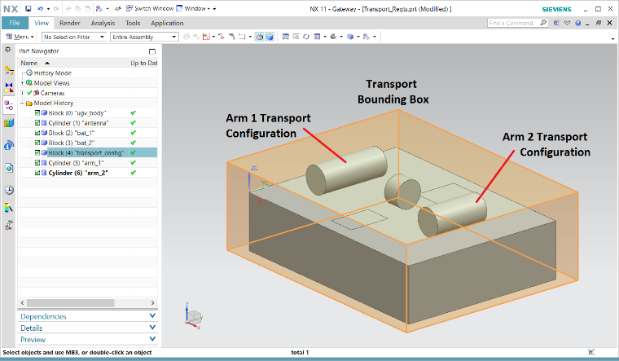
Task: Open the History clock sidebar icon
Action: [9, 190]
